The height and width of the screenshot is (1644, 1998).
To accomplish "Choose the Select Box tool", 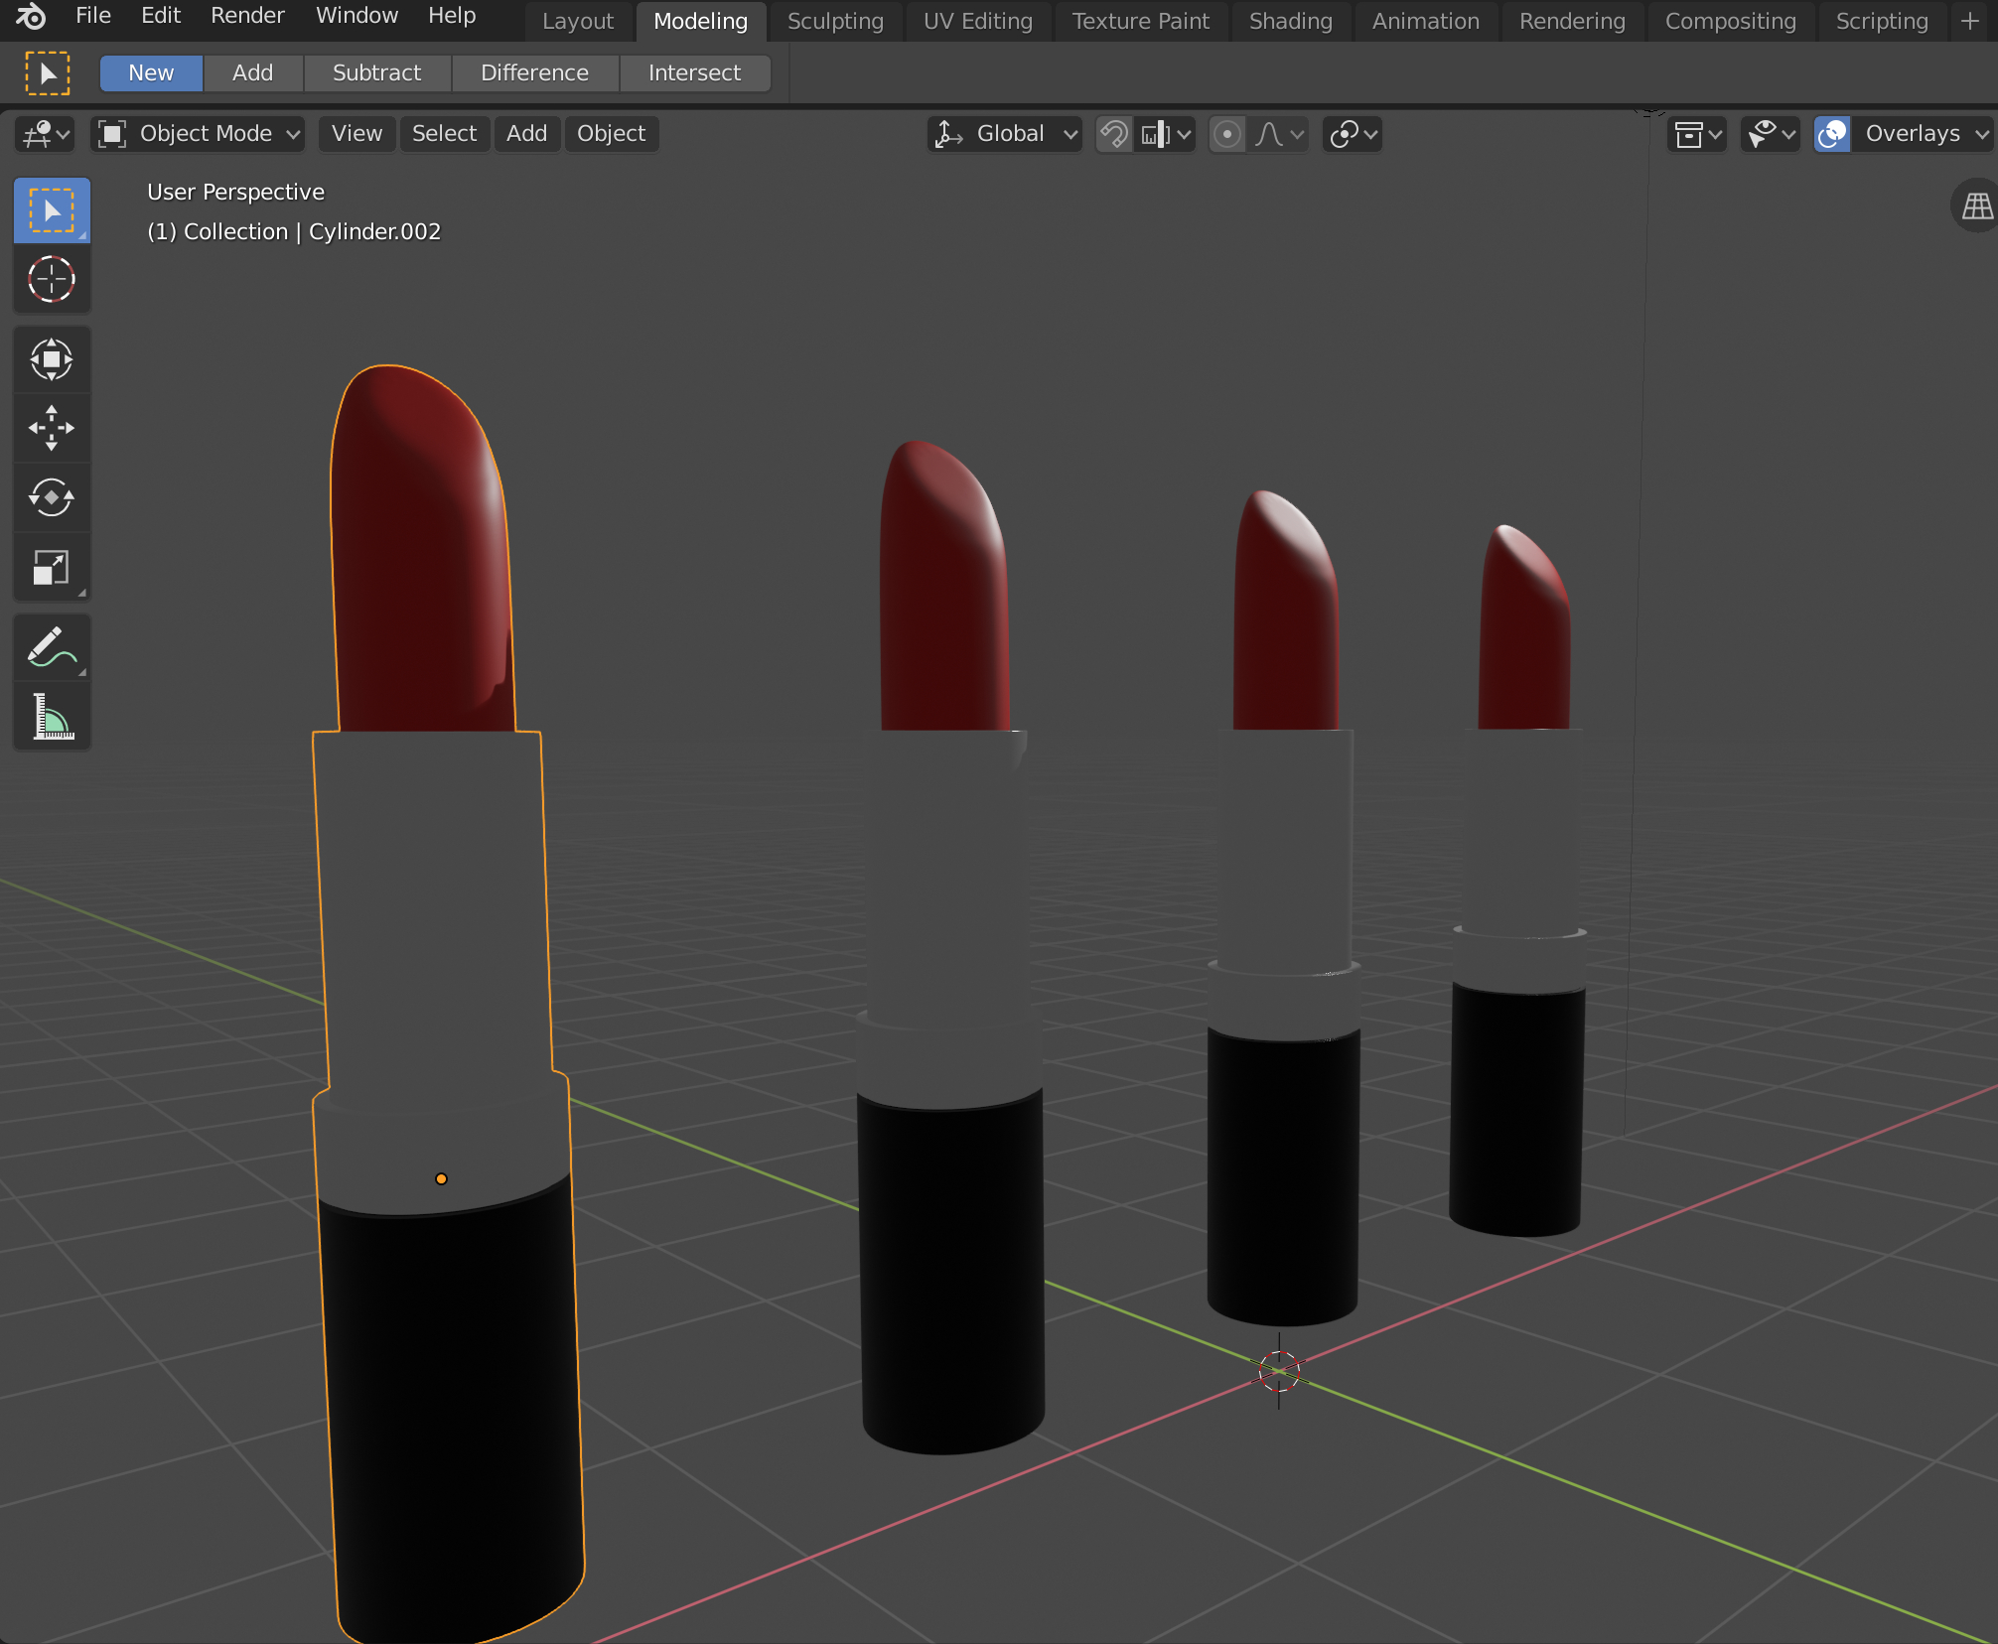I will (52, 209).
